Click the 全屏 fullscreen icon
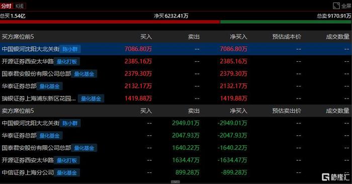 point(336,6)
